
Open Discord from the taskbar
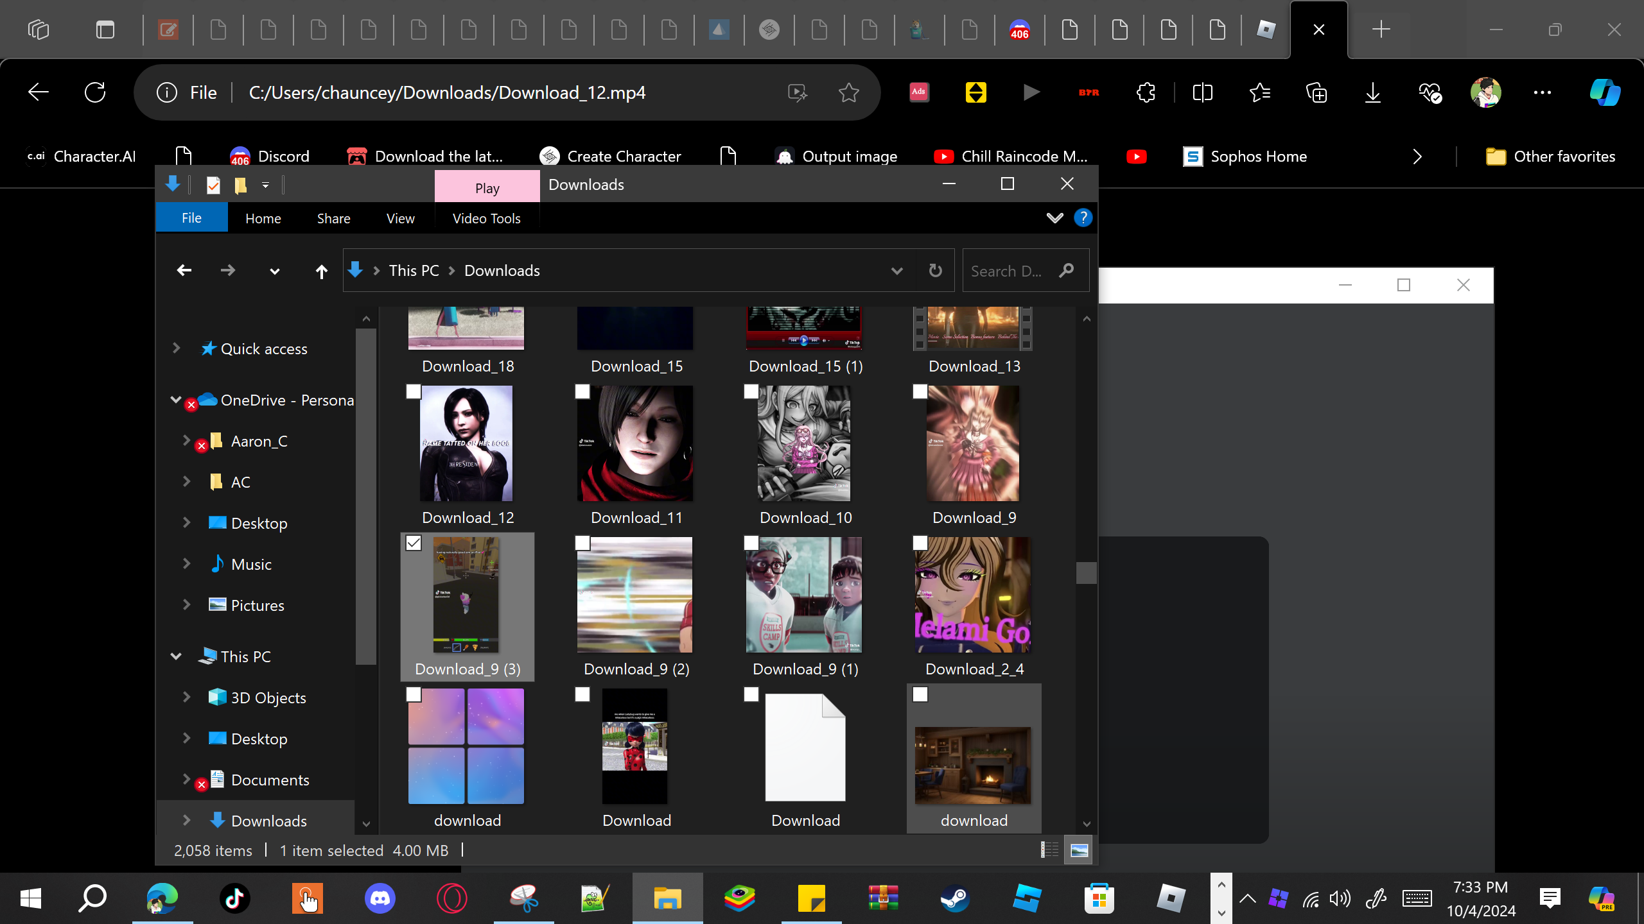pyautogui.click(x=380, y=898)
